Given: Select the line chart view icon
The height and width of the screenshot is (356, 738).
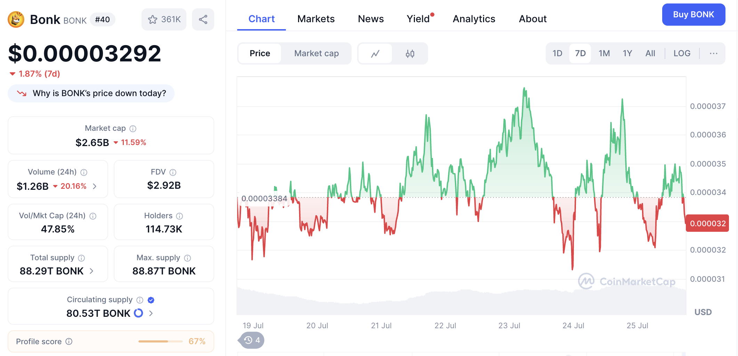Looking at the screenshot, I should tap(375, 53).
